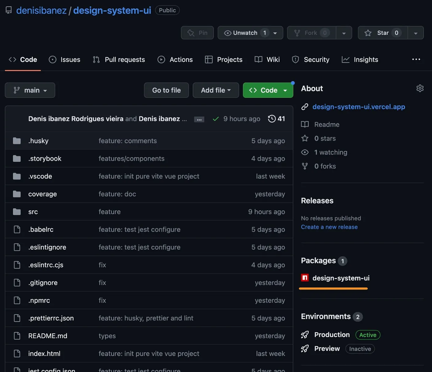Image resolution: width=432 pixels, height=372 pixels.
Task: Open the Releases heading link
Action: tap(317, 201)
